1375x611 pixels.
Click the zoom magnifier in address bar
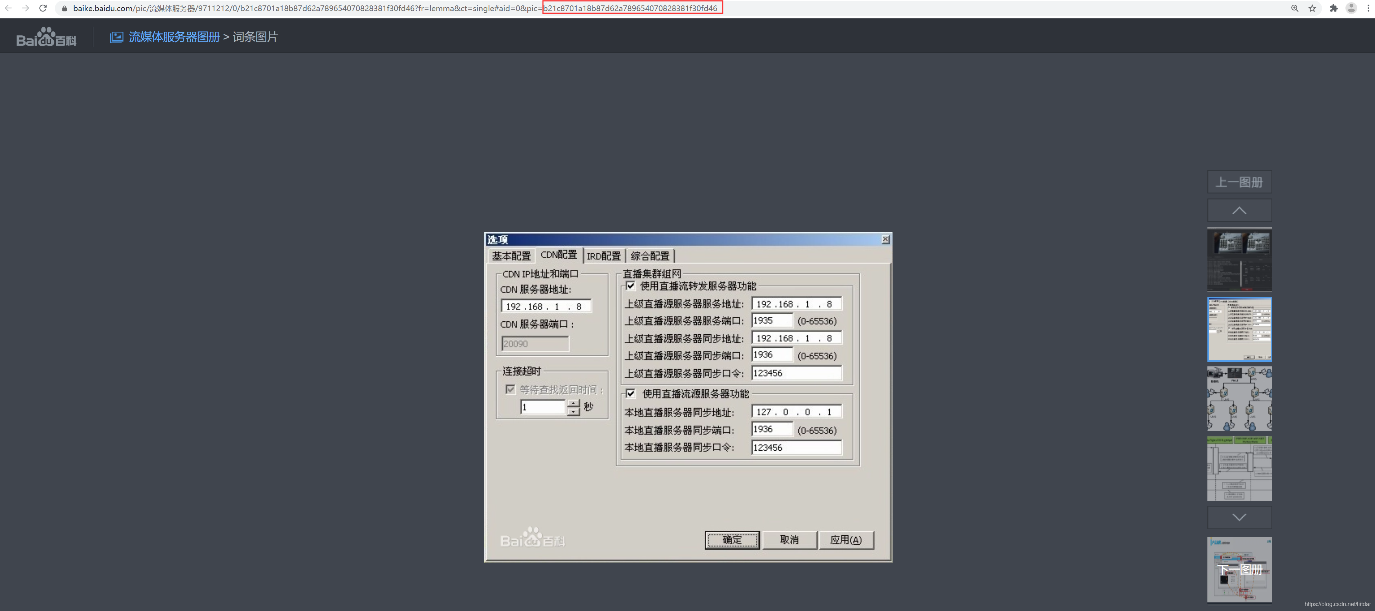tap(1294, 8)
